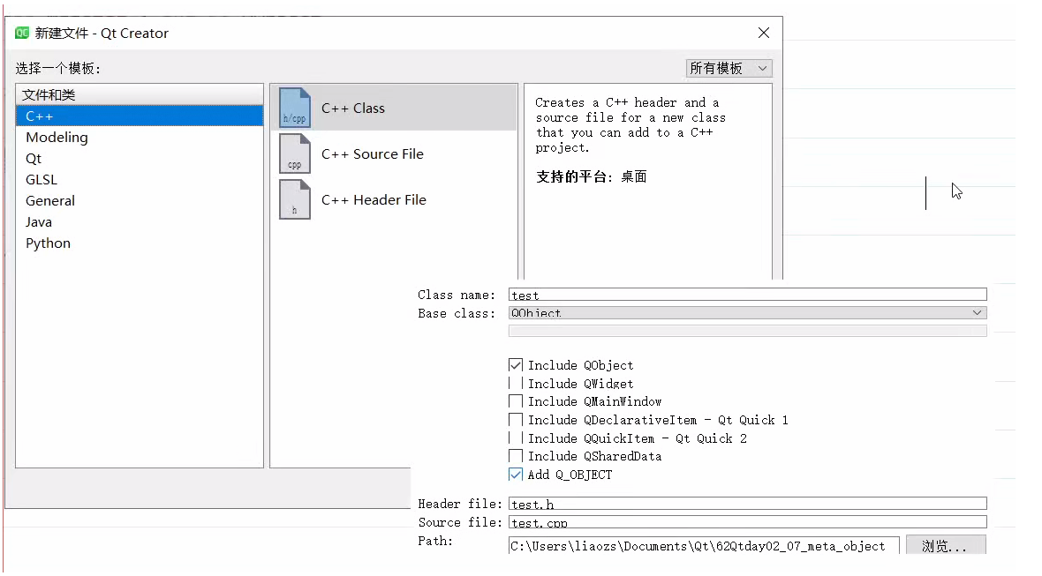1042x576 pixels.
Task: Select the C++ Header File h icon
Action: 294,199
